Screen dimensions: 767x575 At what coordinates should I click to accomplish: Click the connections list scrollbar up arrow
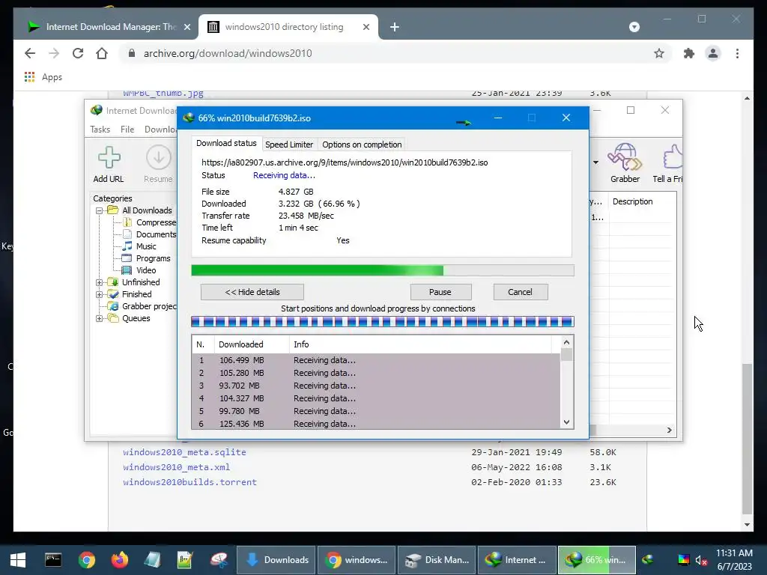click(x=566, y=342)
